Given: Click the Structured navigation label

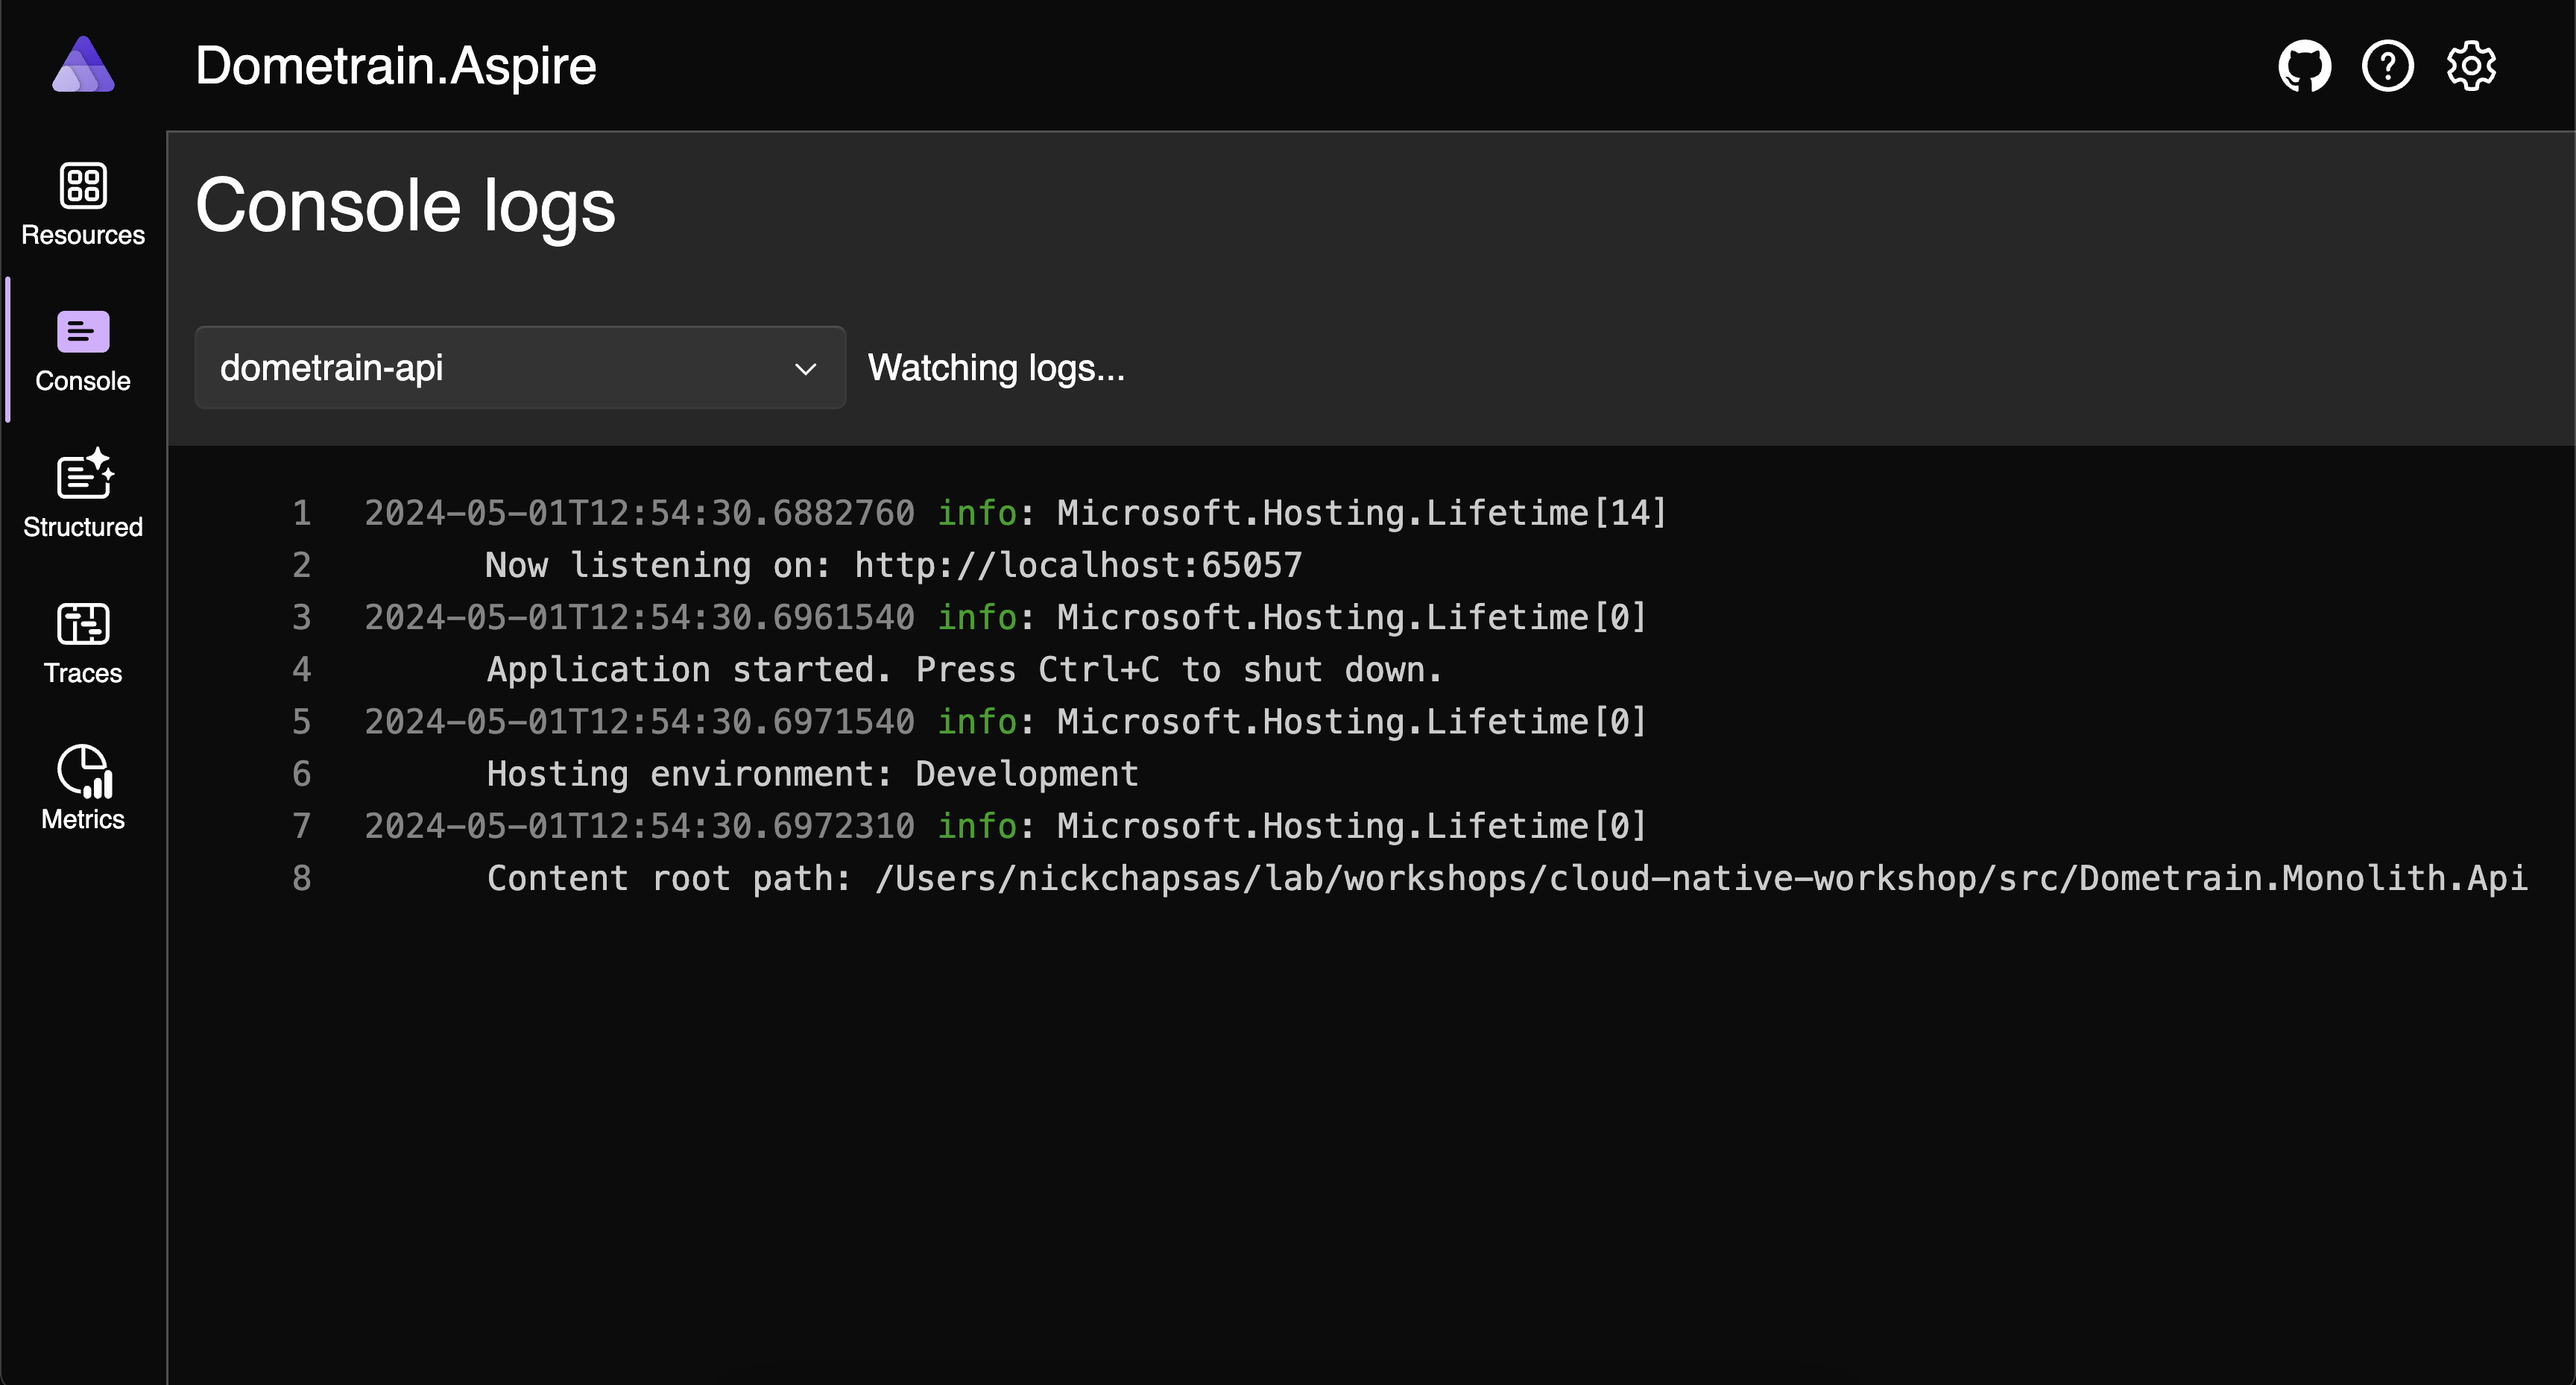Looking at the screenshot, I should (x=83, y=527).
